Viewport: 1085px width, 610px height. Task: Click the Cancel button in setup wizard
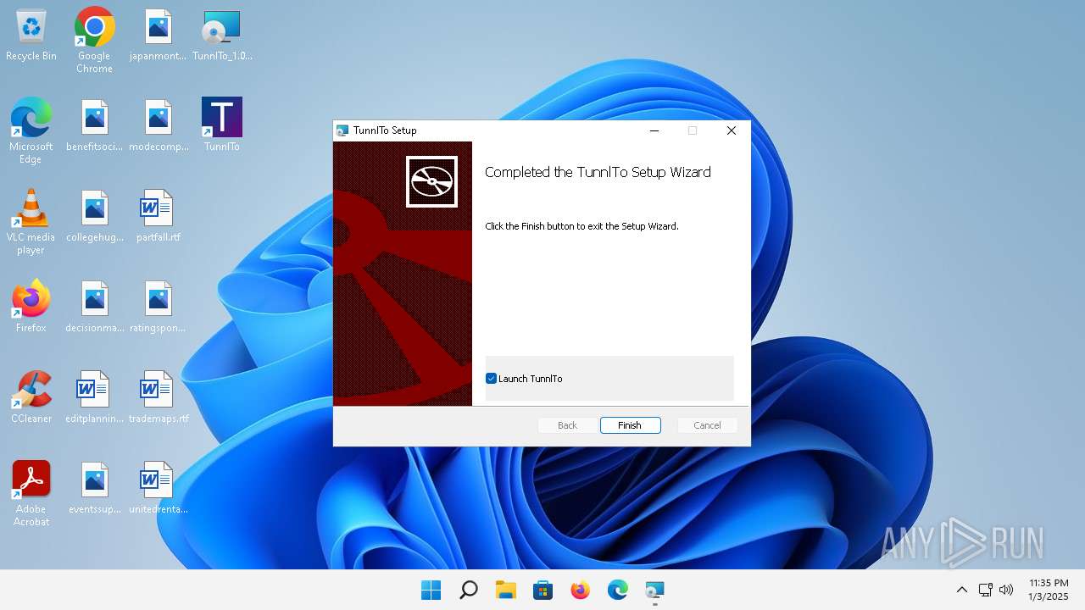click(707, 425)
